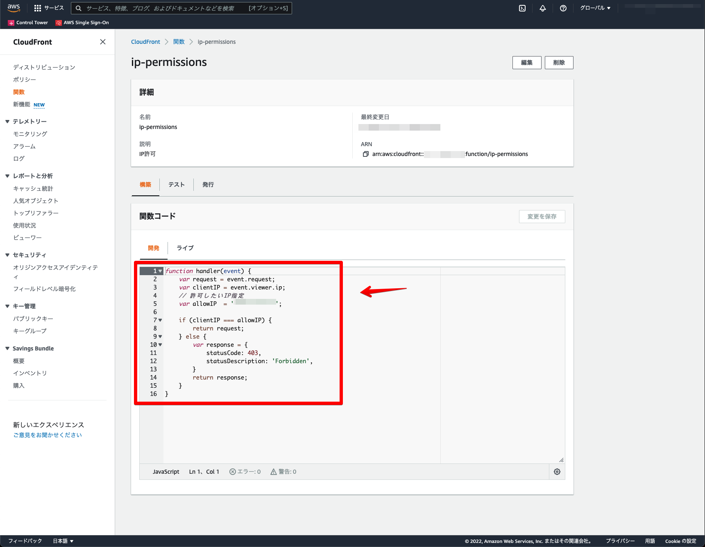Open 用語 footer link

(650, 541)
